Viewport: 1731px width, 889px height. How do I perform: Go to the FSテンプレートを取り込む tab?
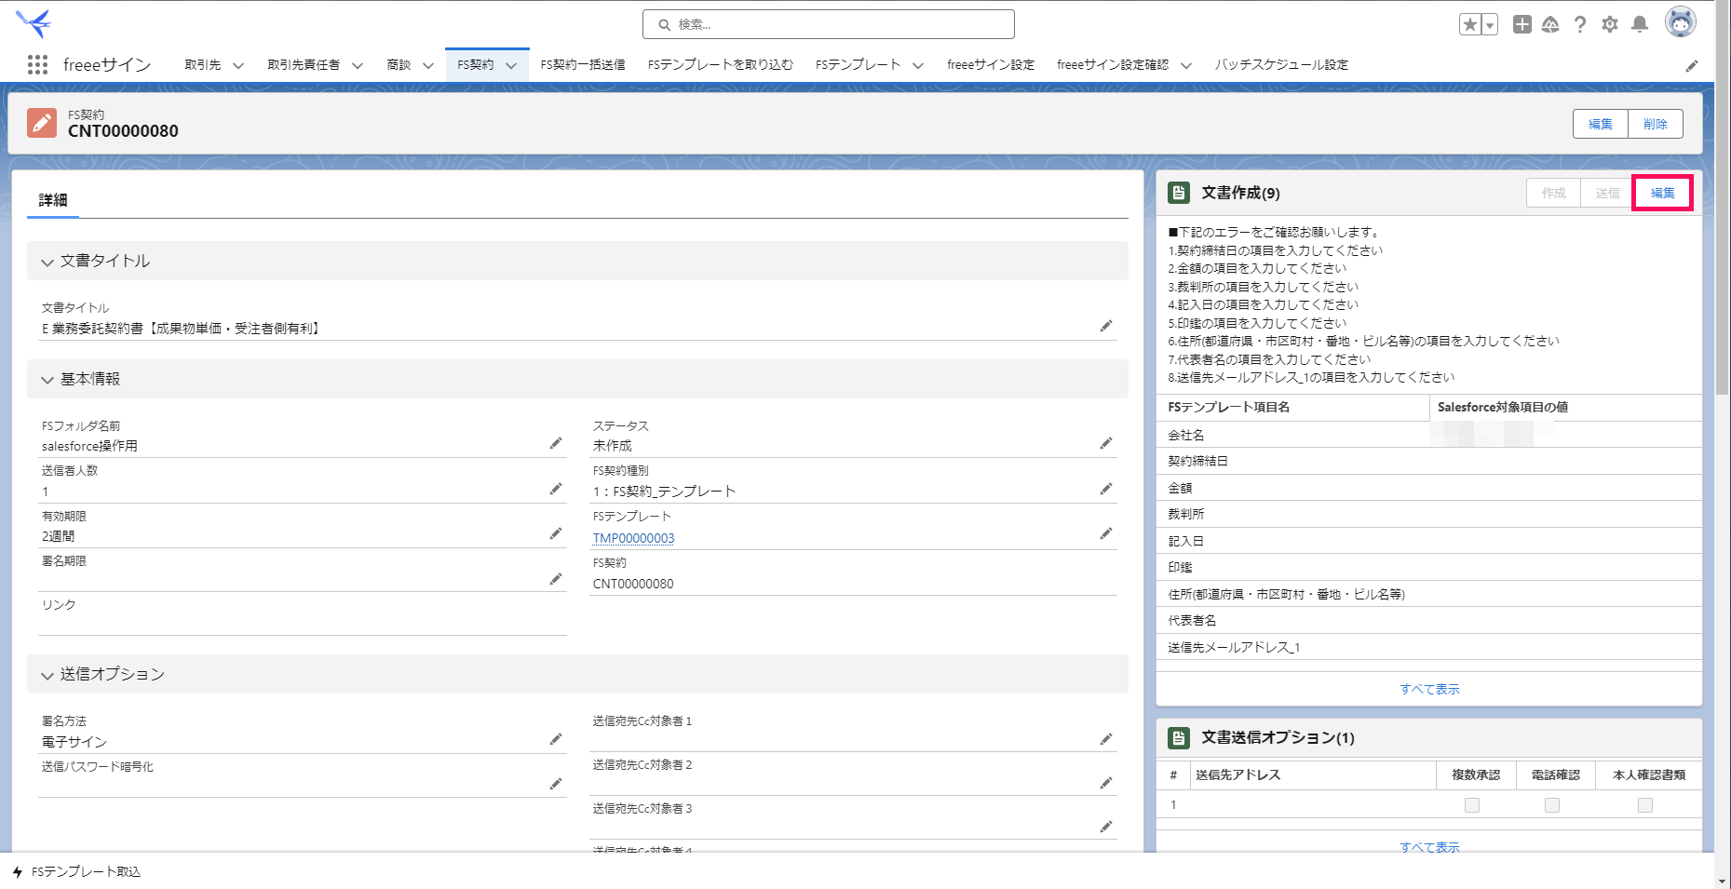(x=721, y=64)
